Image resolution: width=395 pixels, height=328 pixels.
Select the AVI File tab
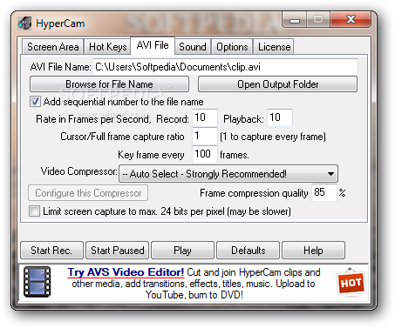pos(153,45)
